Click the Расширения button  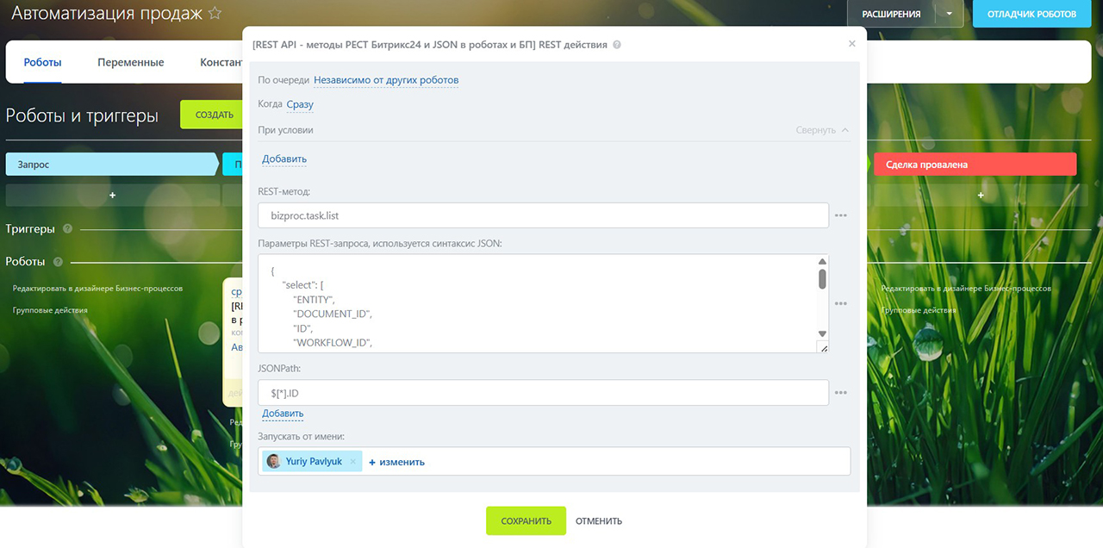[891, 14]
